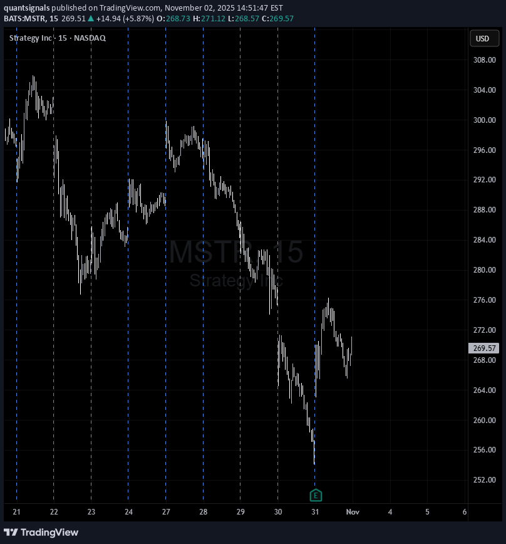Select the current price tag showing 269.57
Viewport: 506px width, 544px height.
tap(483, 348)
